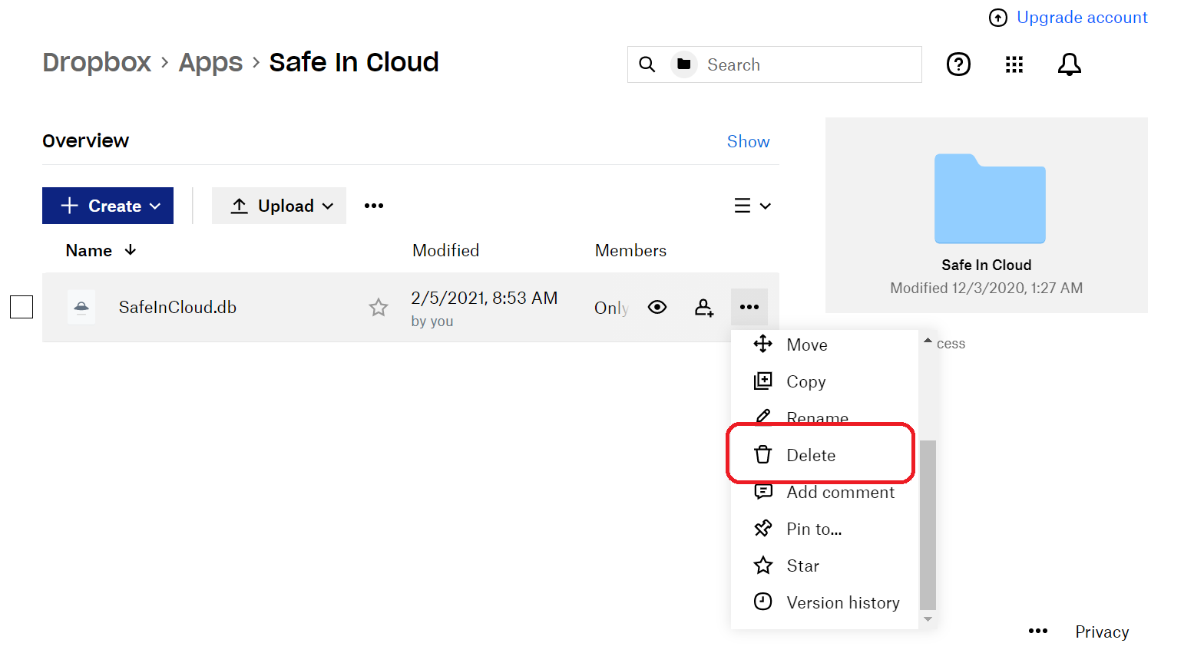1204x653 pixels.
Task: Click the share add-person icon for SafeInCloud.db
Action: point(704,308)
